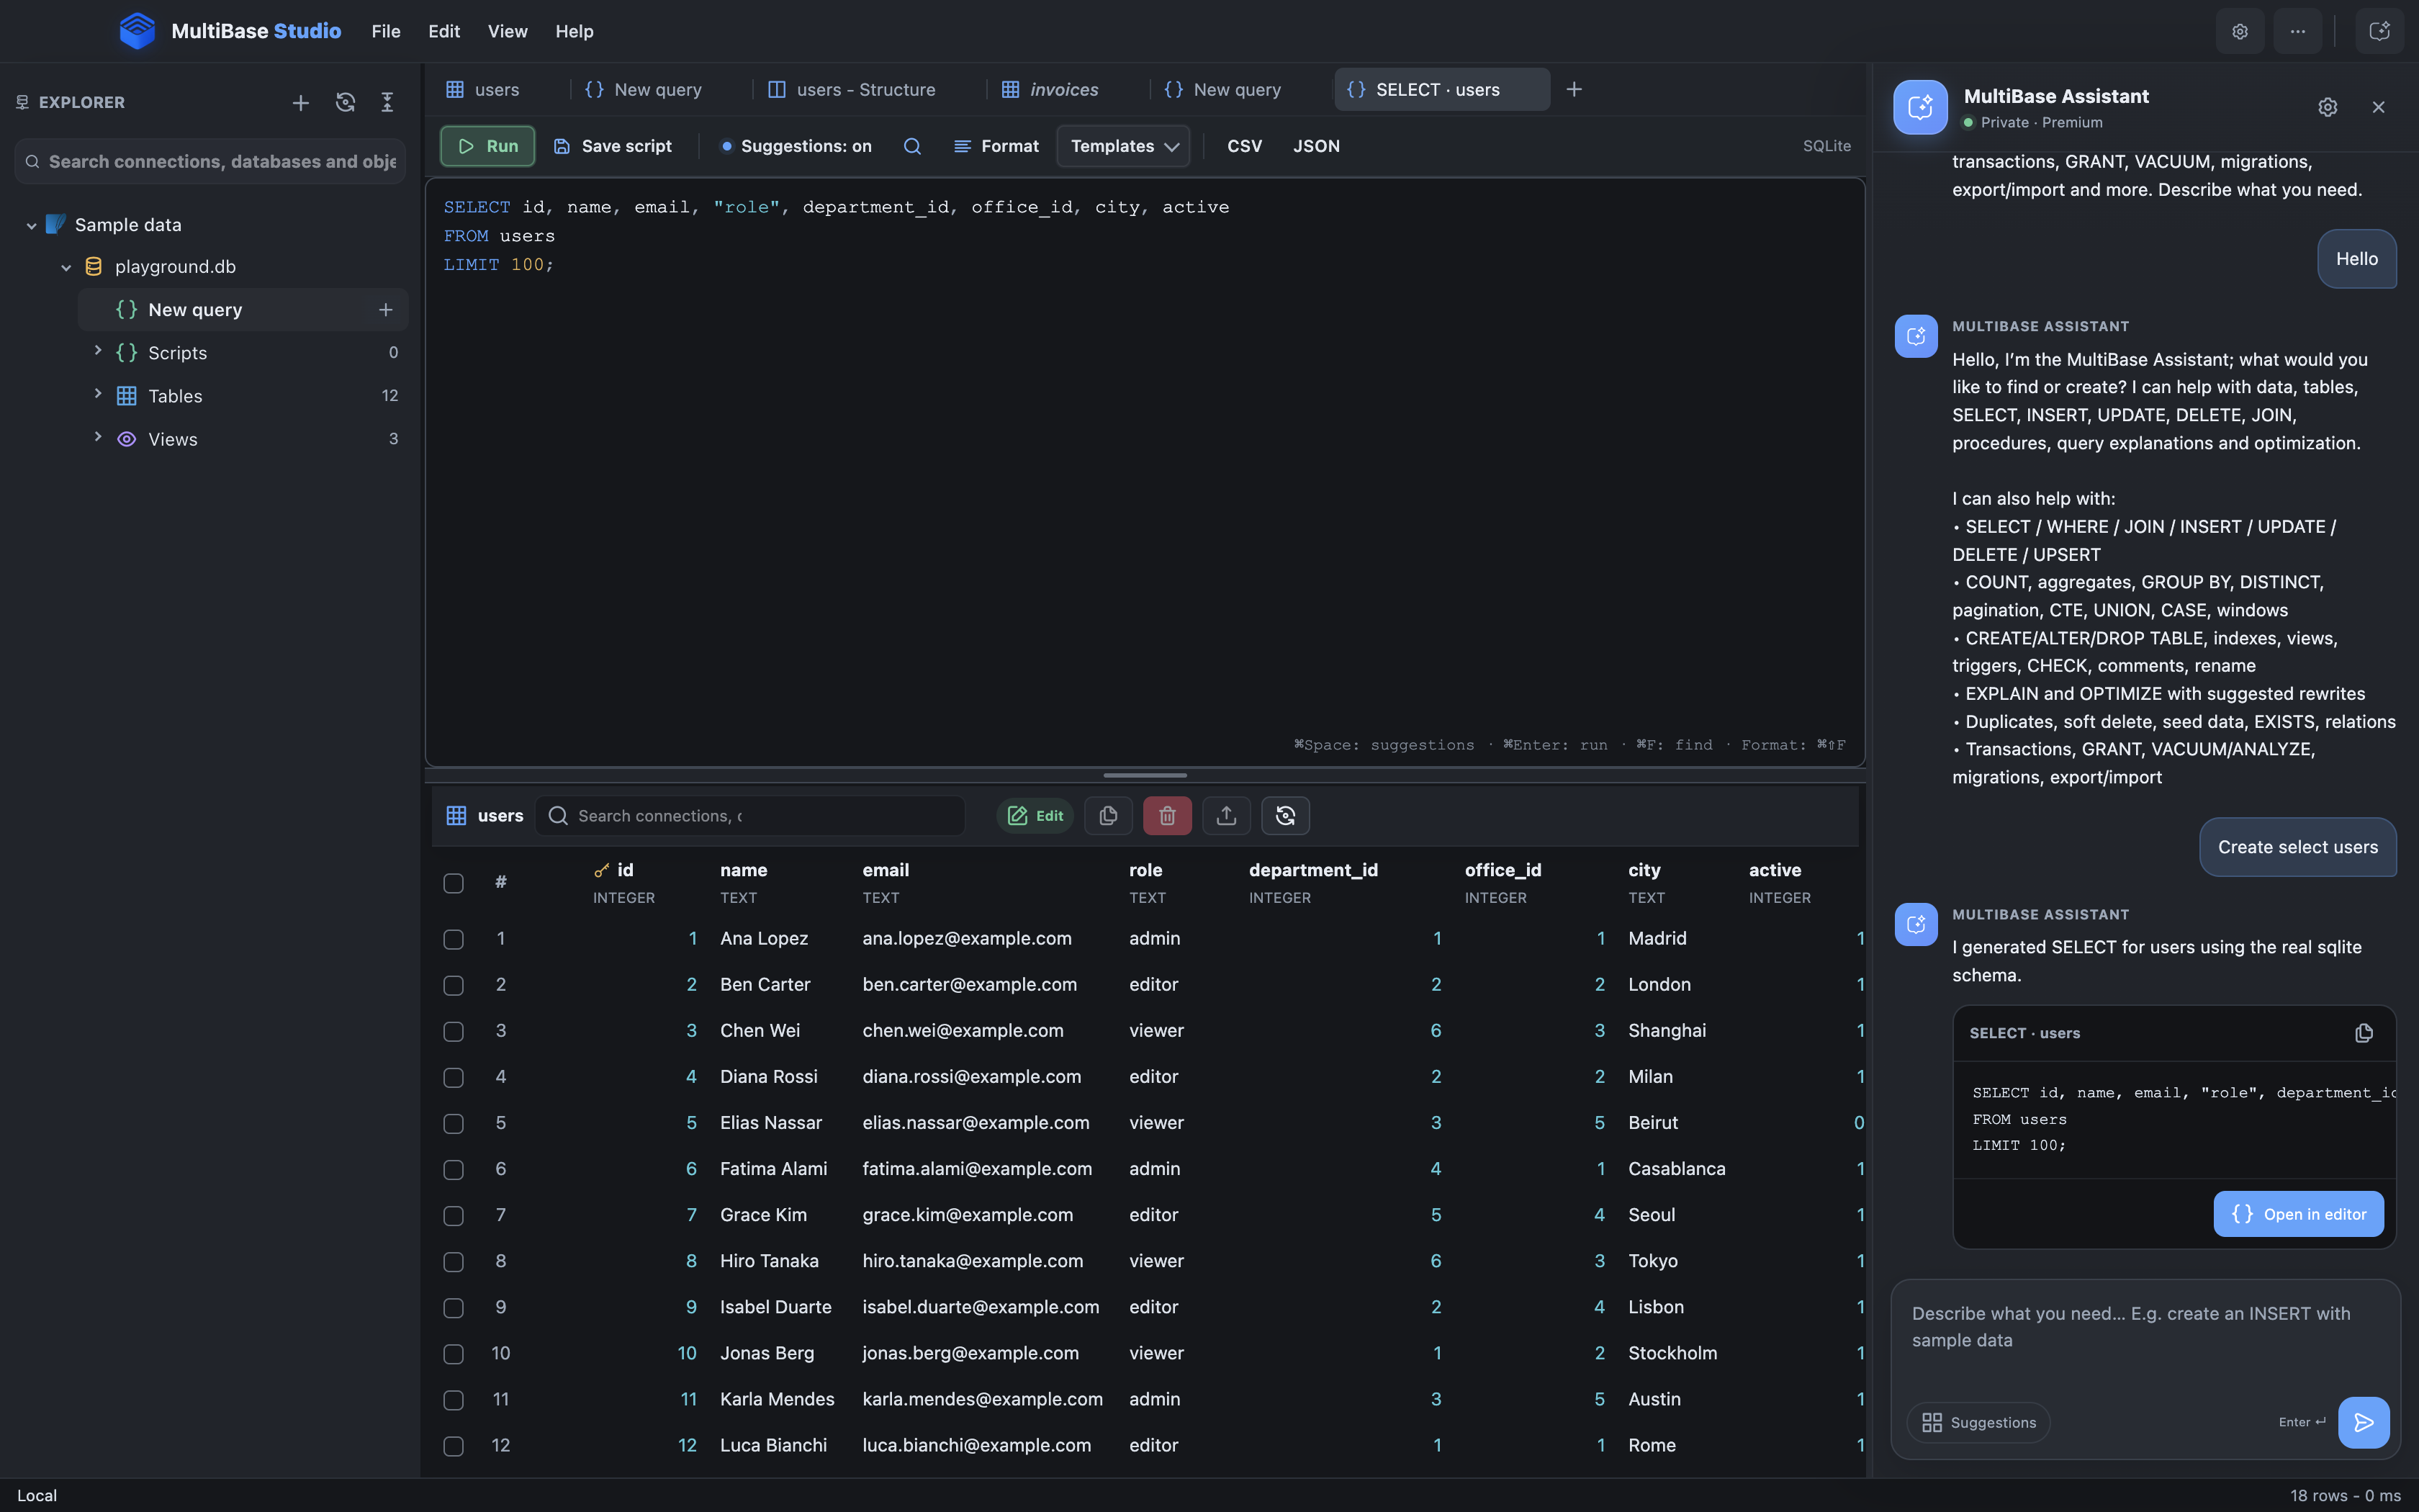Focus the Explorer search field
2419x1512 pixels.
click(210, 161)
